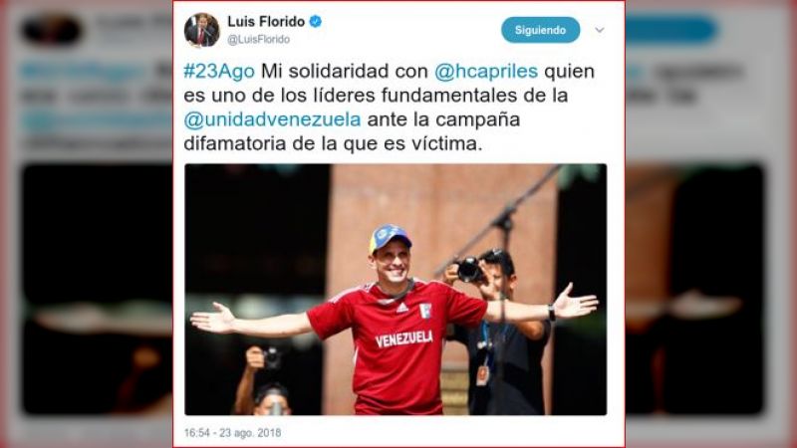Open the attached tweet photo
This screenshot has width=797, height=448.
point(396,289)
